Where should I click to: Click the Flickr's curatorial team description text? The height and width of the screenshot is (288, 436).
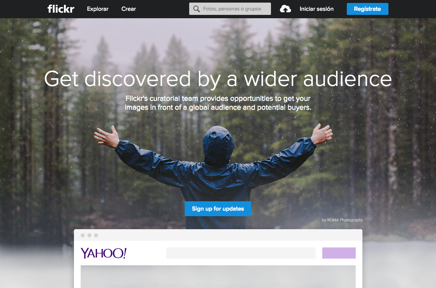[x=218, y=103]
